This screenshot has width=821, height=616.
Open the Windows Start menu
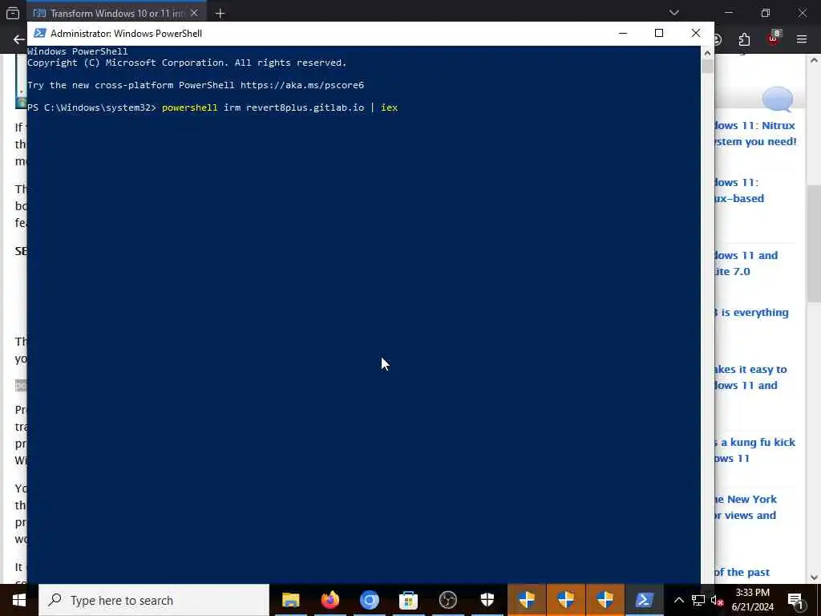[19, 600]
